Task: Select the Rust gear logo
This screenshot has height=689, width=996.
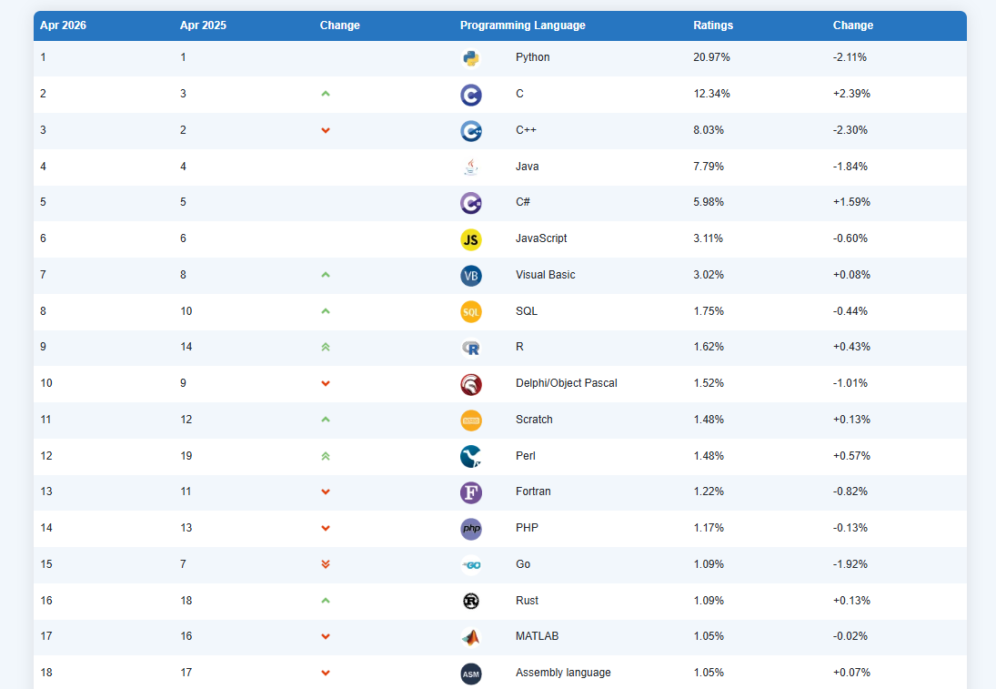Action: [470, 601]
